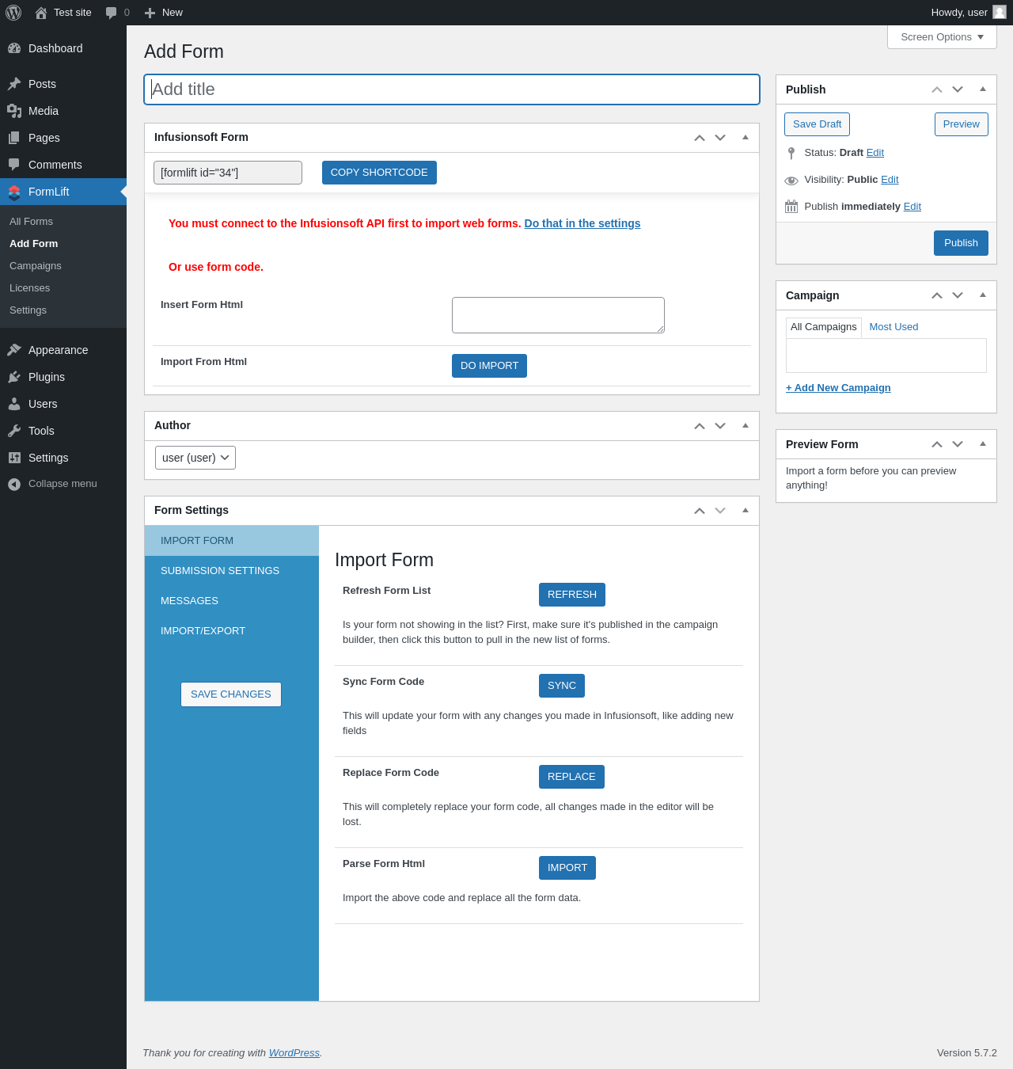Viewport: 1013px width, 1069px height.
Task: Click the Media icon in sidebar
Action: [14, 111]
